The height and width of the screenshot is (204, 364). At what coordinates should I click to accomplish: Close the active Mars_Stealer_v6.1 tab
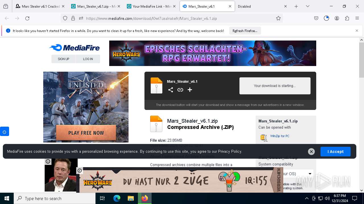(230, 6)
